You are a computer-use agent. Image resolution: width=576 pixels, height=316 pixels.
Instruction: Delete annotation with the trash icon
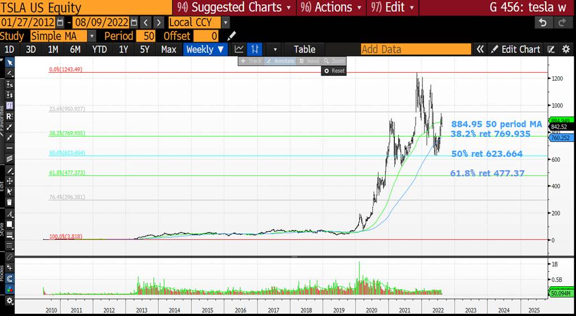(x=10, y=202)
